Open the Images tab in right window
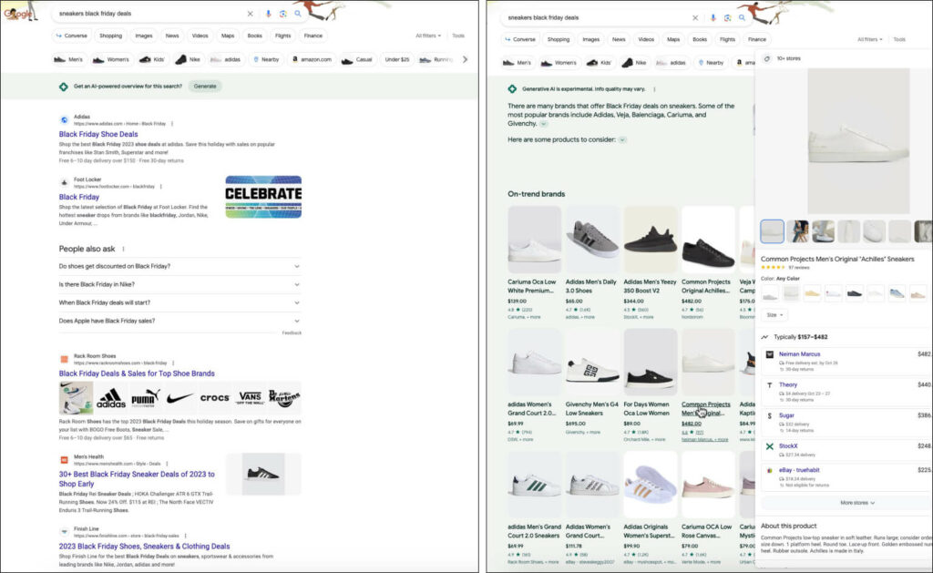The image size is (933, 573). click(590, 39)
